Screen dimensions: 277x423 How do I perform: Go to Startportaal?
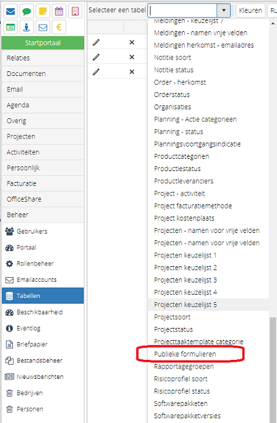[x=43, y=43]
